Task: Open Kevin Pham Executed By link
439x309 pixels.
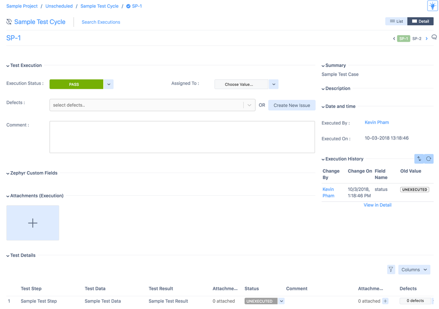Action: pos(377,122)
